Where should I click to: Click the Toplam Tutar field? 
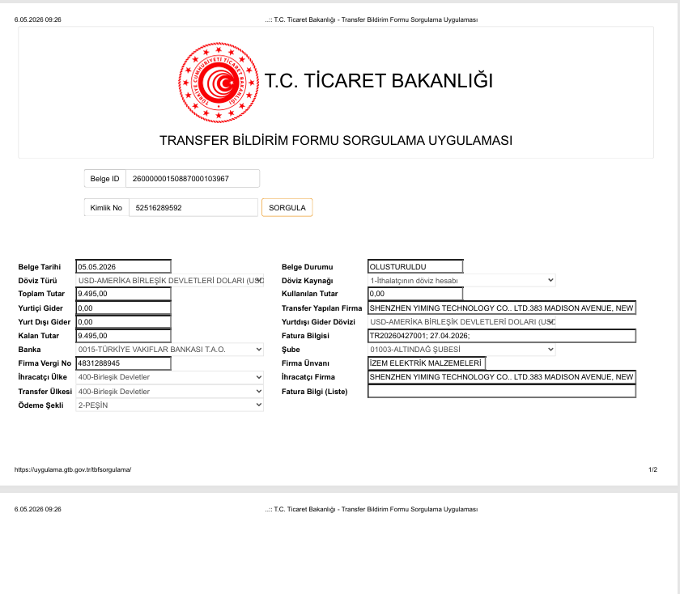(124, 294)
